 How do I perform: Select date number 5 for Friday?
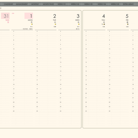point(127,16)
